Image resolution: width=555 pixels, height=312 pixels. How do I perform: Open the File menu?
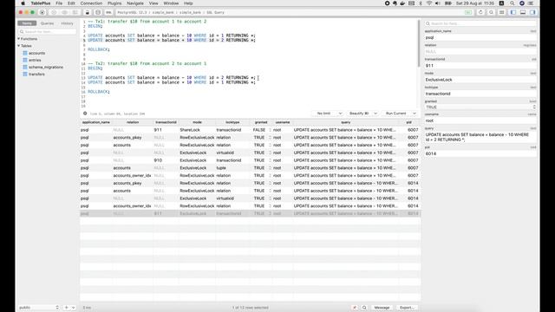(59, 3)
